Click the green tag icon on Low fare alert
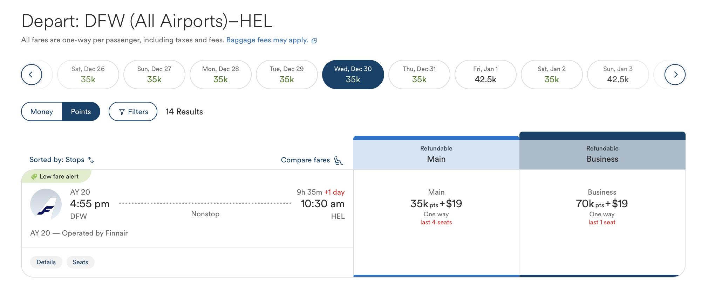The width and height of the screenshot is (715, 287). pyautogui.click(x=35, y=176)
